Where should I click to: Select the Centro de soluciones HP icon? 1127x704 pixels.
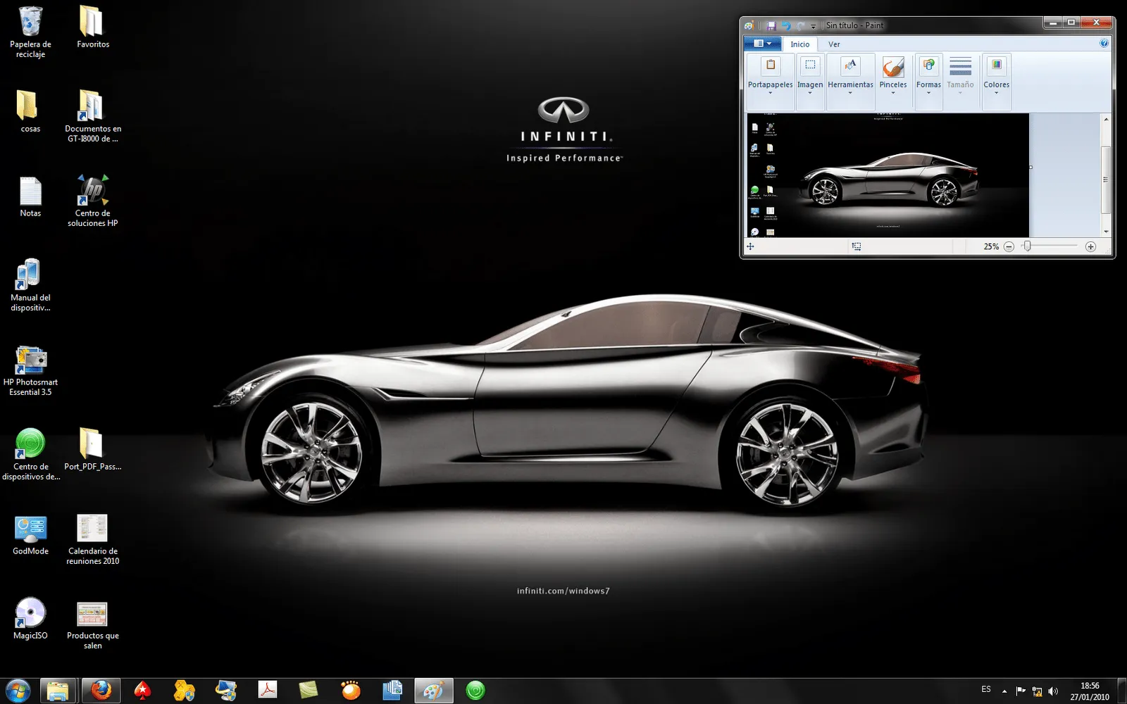point(93,201)
